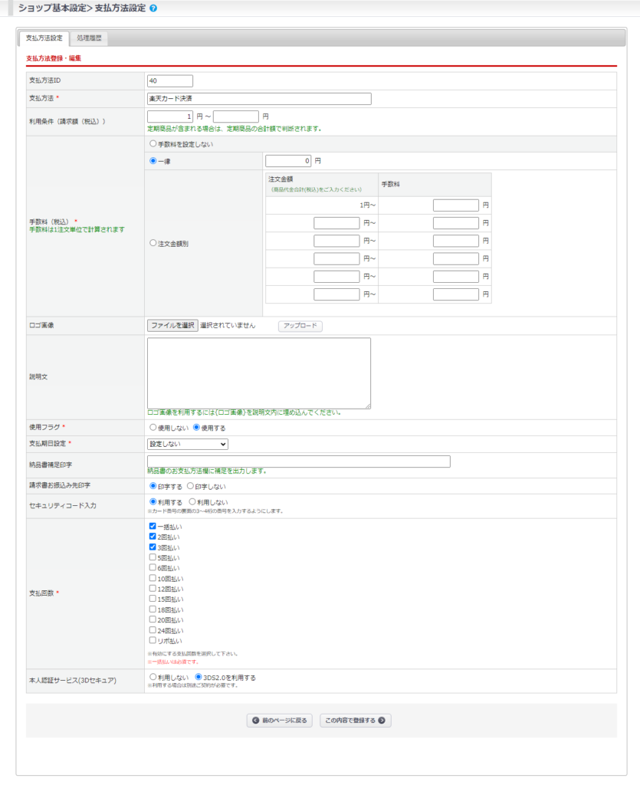The width and height of the screenshot is (640, 785).
Task: Uncheck the 2回払い checkbox
Action: (153, 537)
